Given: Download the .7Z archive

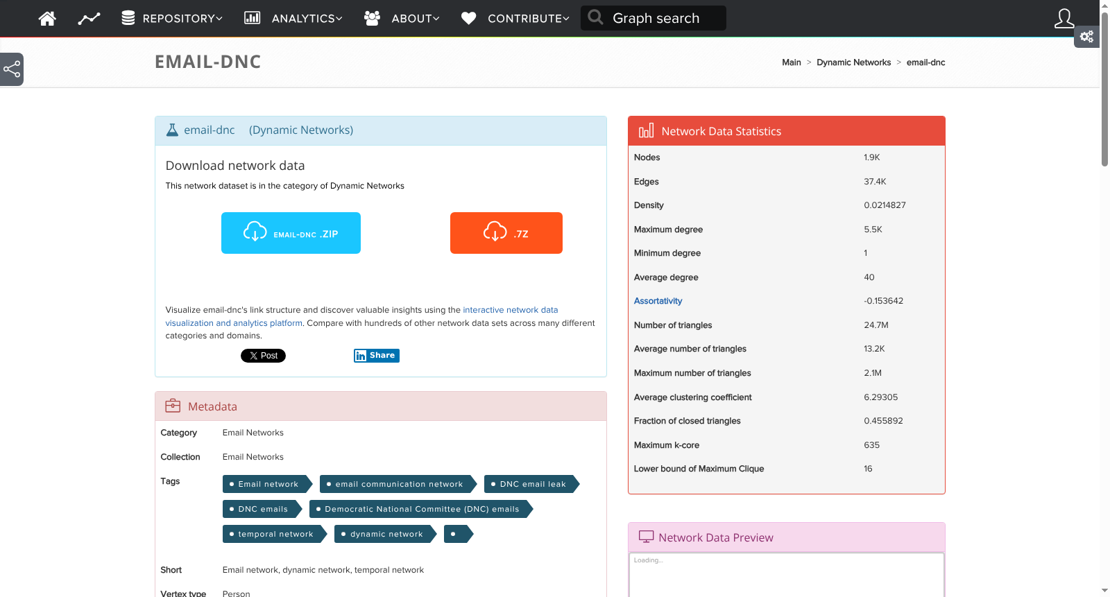Looking at the screenshot, I should tap(506, 233).
